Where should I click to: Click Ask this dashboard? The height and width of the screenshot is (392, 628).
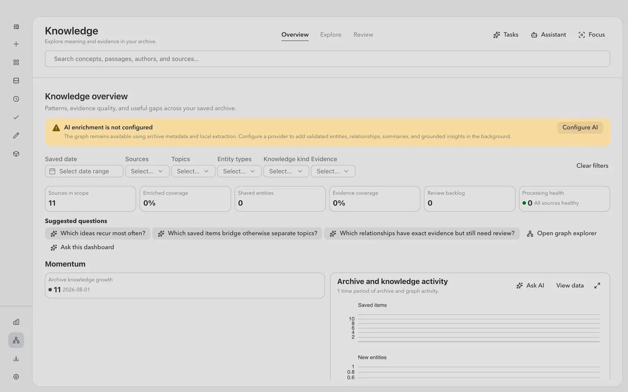82,247
